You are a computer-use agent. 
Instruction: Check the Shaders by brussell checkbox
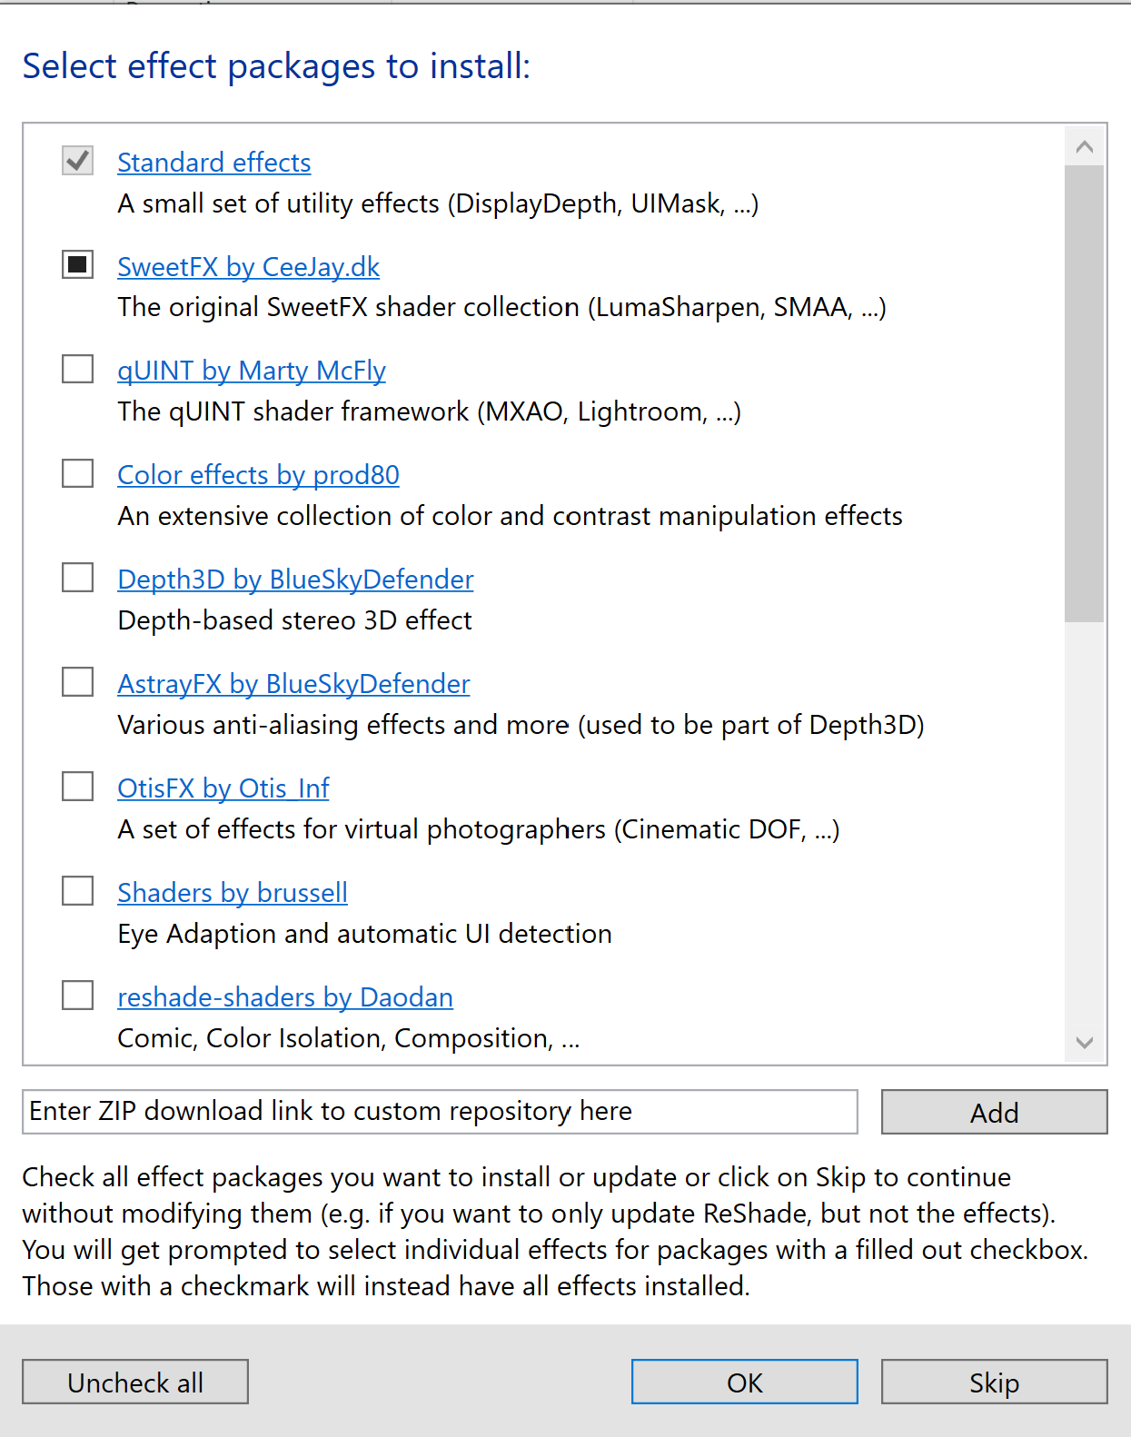pos(77,891)
